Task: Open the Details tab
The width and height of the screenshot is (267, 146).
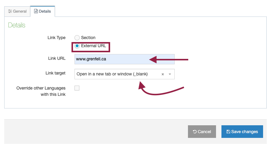Action: [43, 11]
